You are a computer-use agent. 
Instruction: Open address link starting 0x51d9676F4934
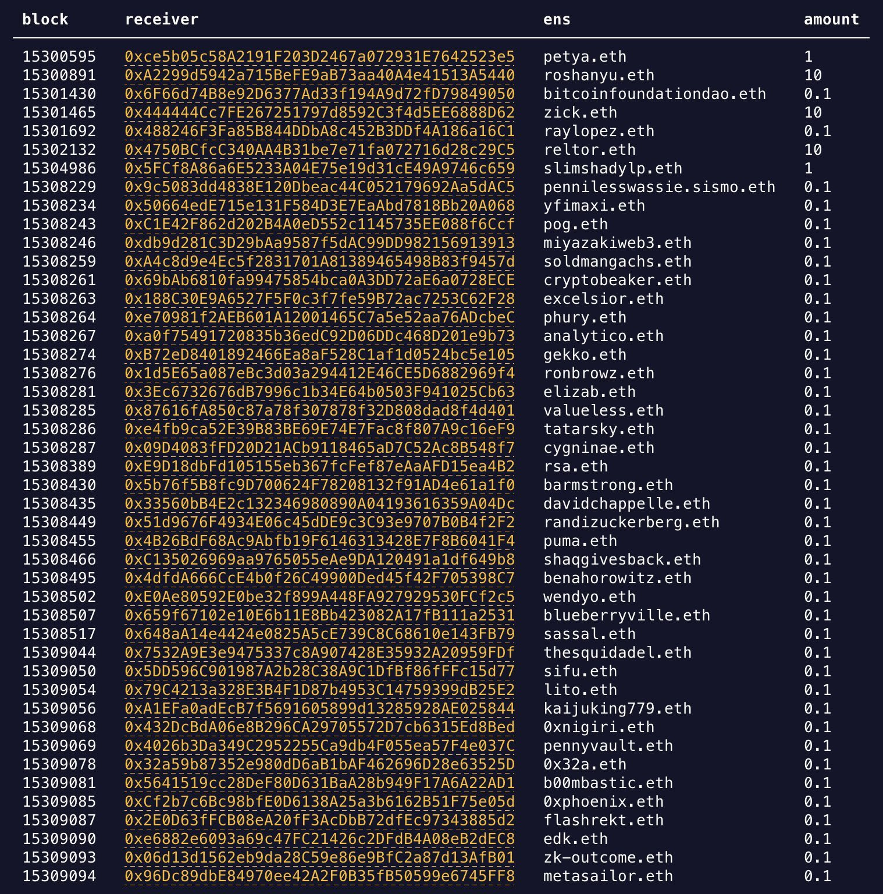[320, 522]
